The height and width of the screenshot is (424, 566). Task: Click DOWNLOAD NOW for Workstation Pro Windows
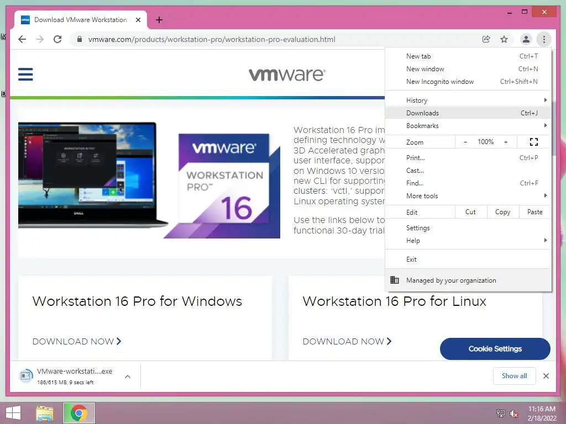(x=77, y=341)
